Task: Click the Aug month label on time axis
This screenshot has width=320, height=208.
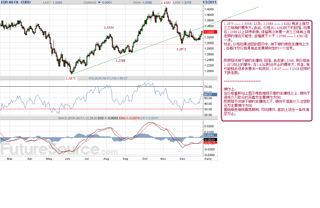Action: (106, 159)
